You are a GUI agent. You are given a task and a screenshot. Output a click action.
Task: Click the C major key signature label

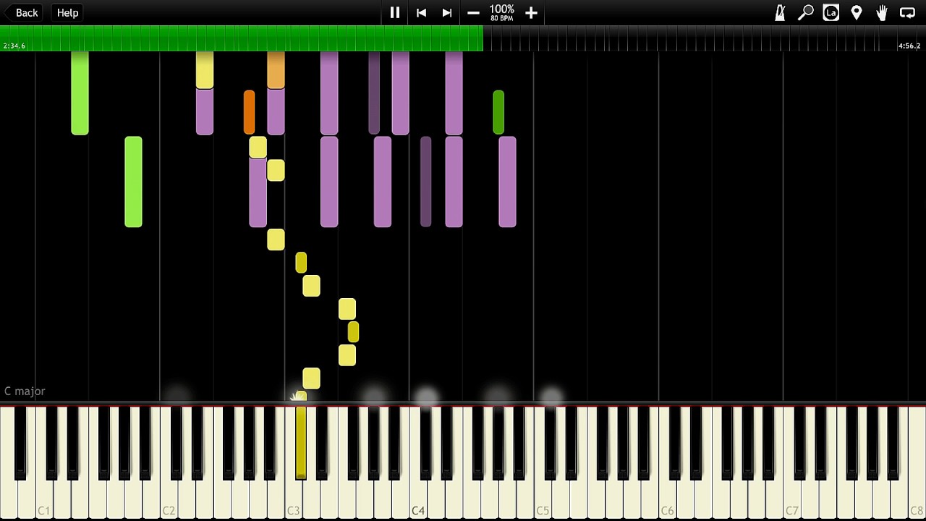(x=25, y=391)
